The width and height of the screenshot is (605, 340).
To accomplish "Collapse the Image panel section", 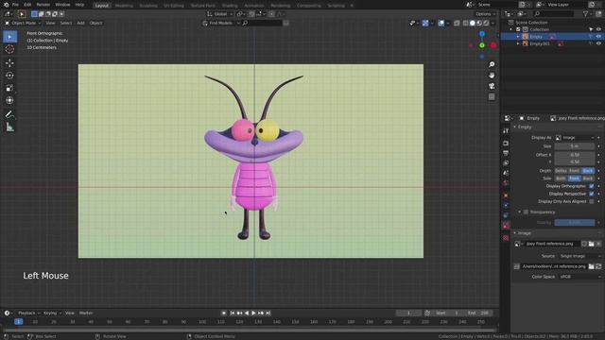I will (x=515, y=233).
